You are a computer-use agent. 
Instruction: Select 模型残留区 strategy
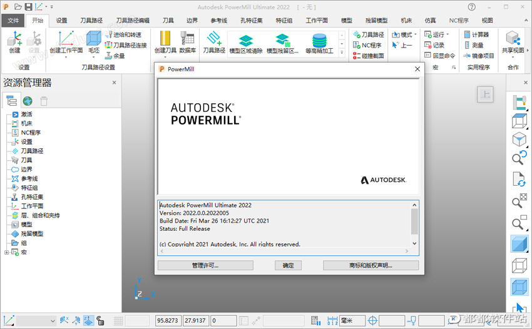(x=283, y=44)
